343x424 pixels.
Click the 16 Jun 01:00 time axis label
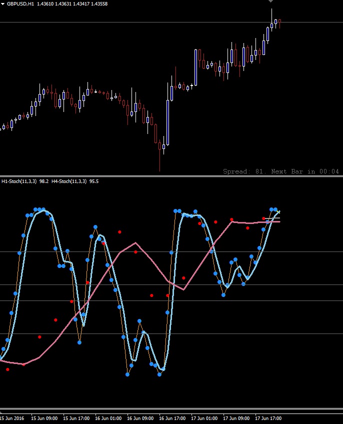pos(108,418)
